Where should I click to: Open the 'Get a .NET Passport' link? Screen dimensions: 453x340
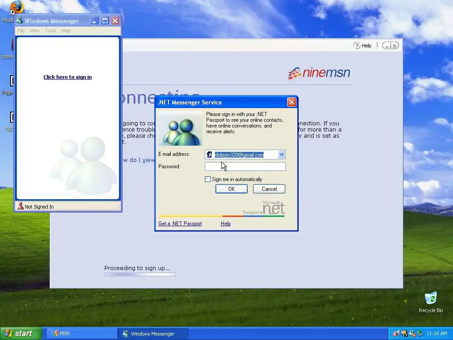coord(180,224)
